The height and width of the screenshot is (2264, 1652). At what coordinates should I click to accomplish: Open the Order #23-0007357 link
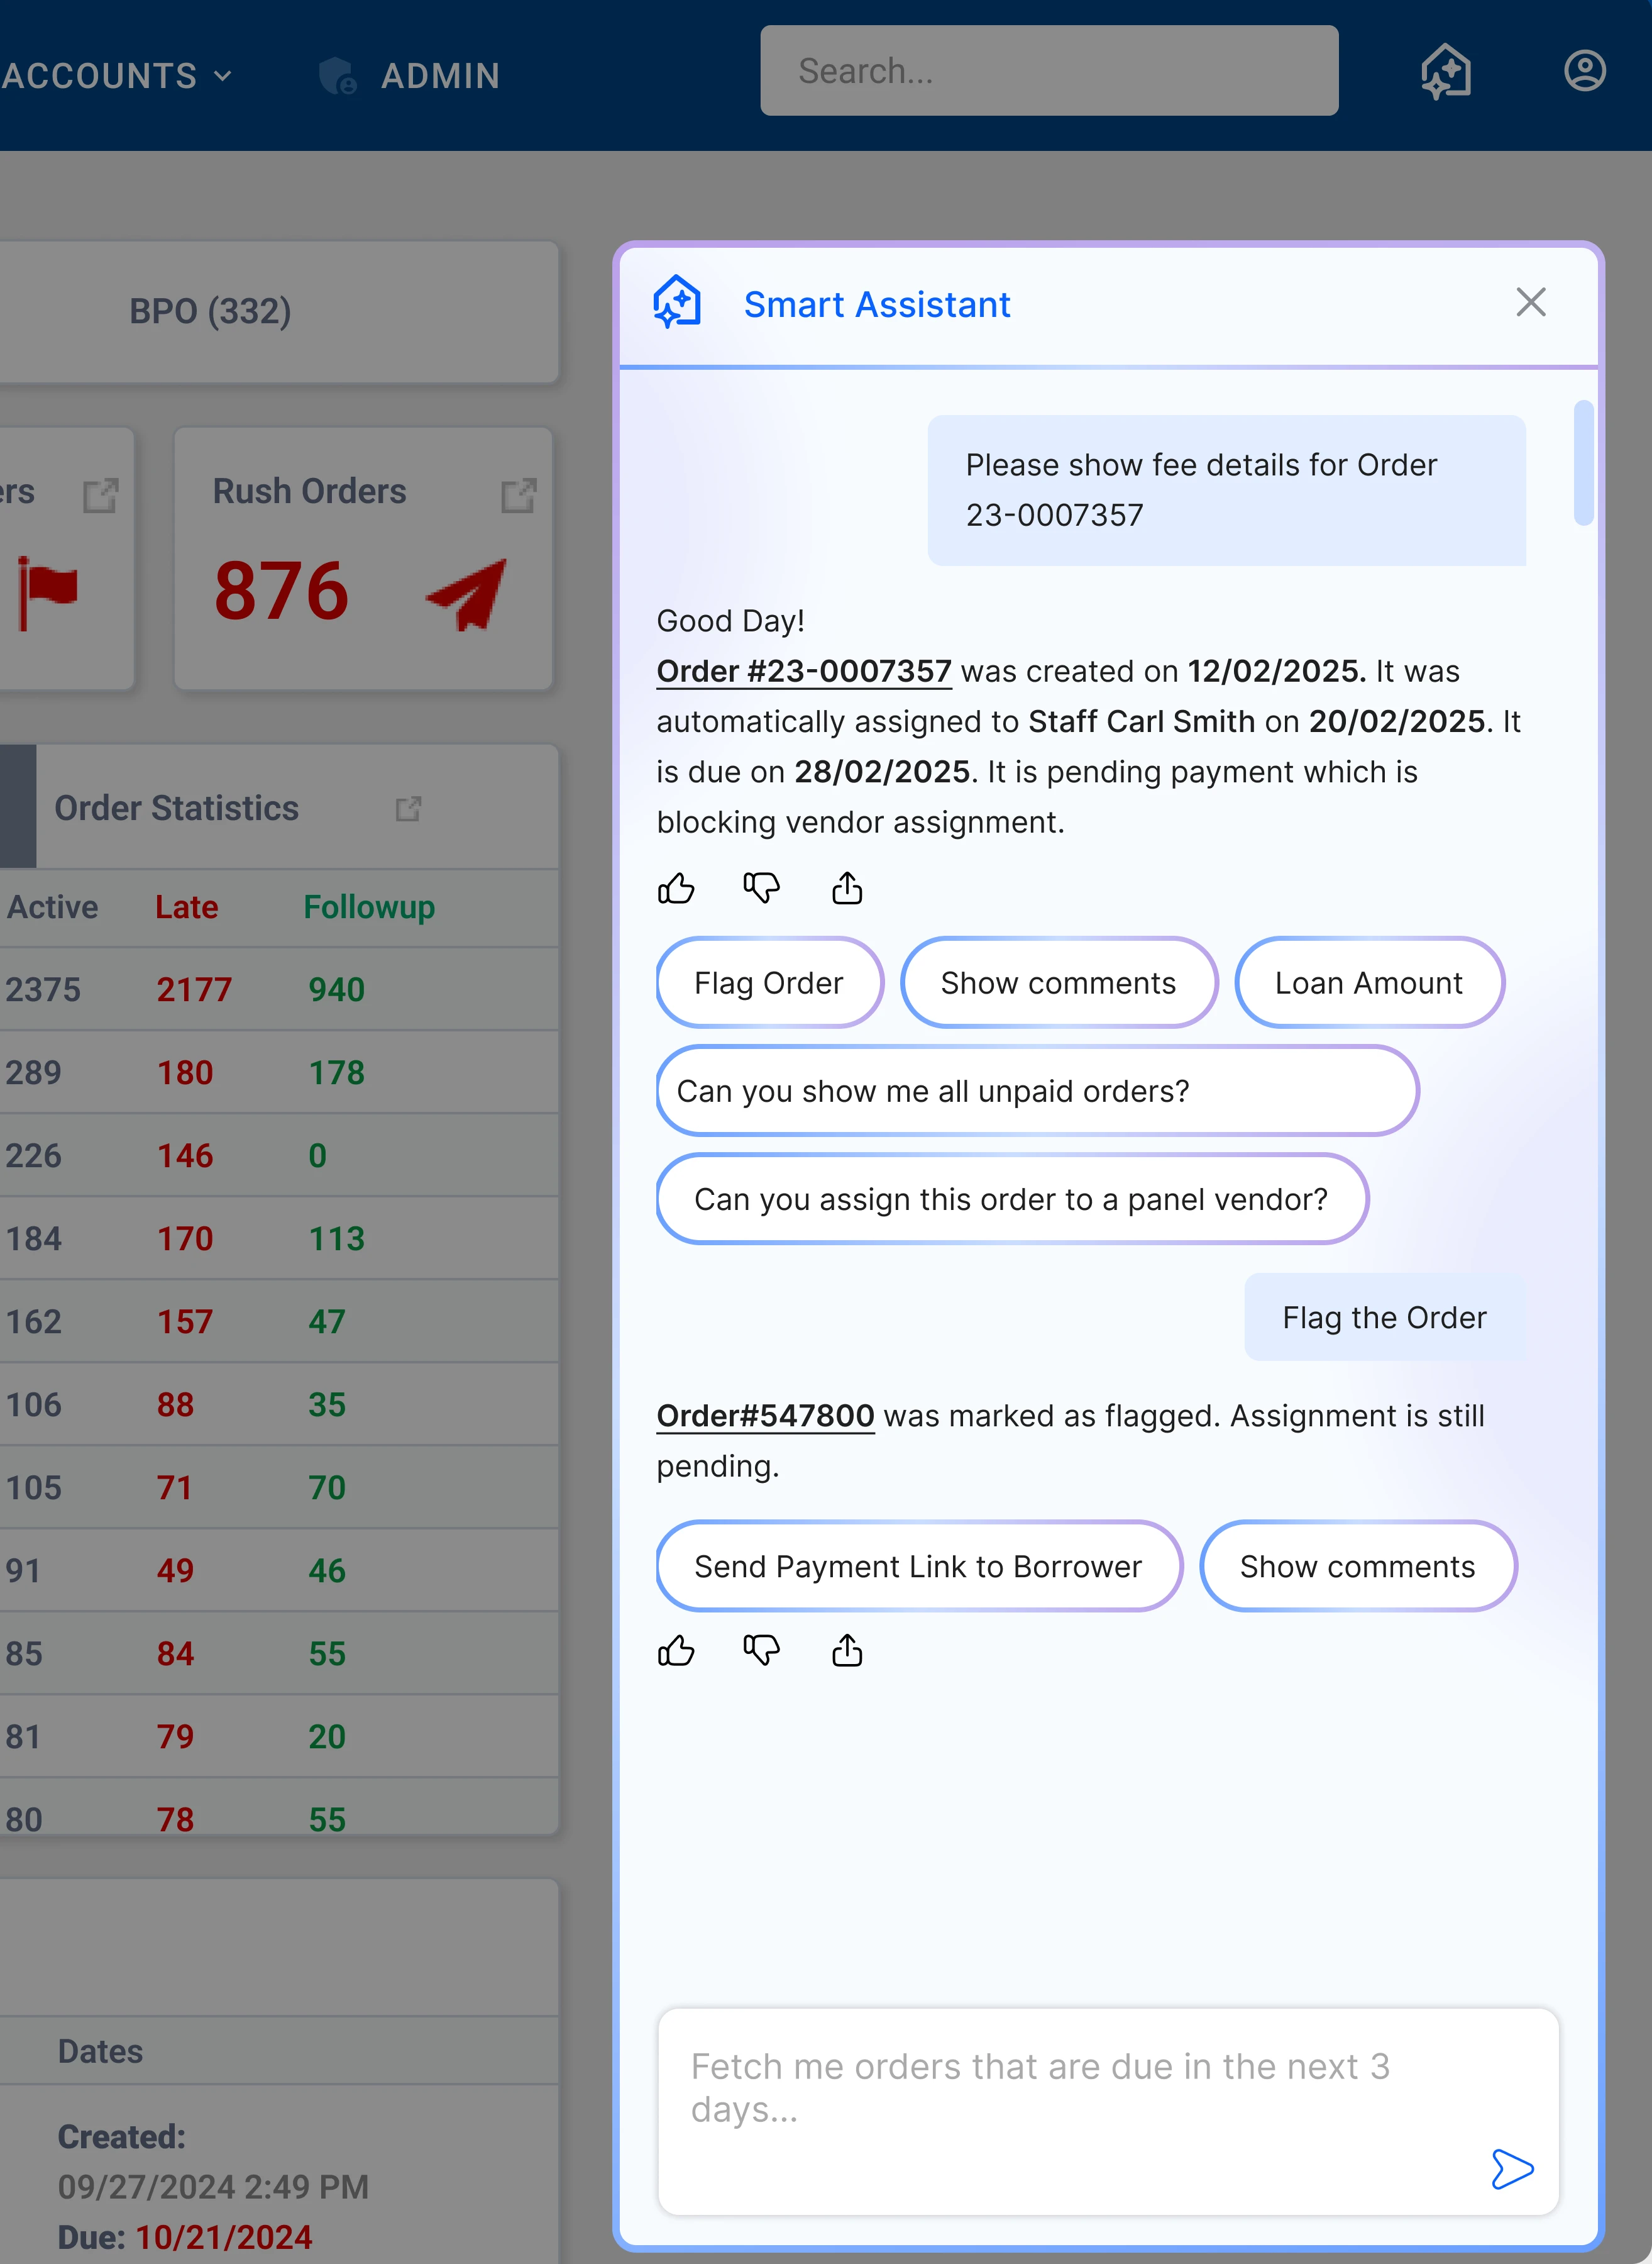(x=804, y=670)
